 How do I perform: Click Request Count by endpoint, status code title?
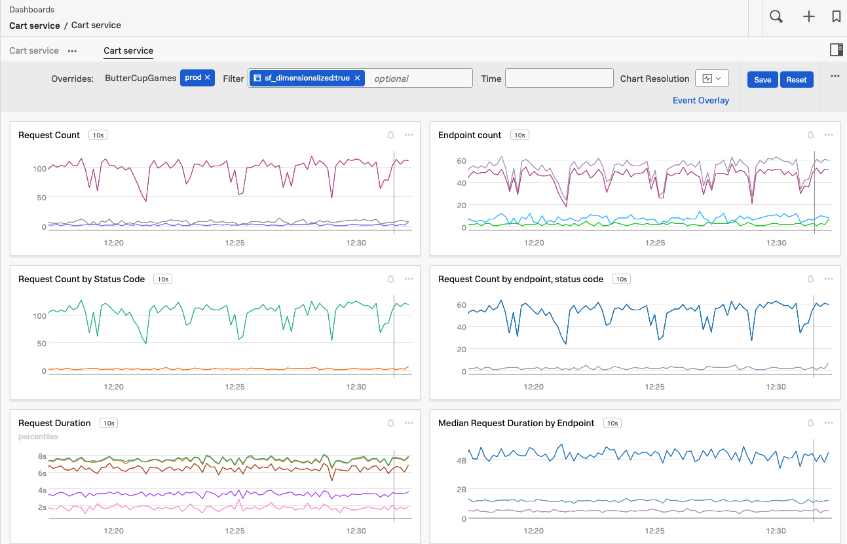521,279
